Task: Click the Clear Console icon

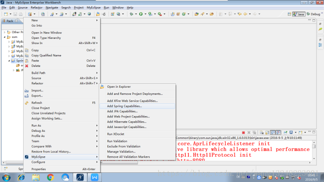Action: tap(262, 133)
